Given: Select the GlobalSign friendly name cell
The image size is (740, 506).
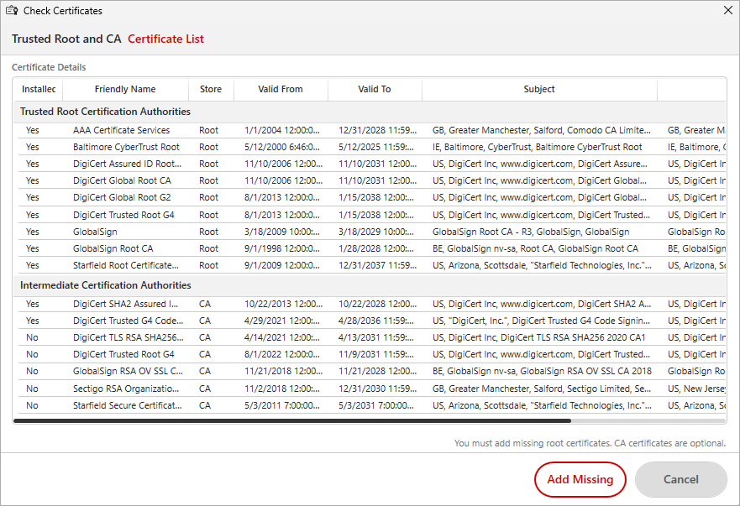Looking at the screenshot, I should pyautogui.click(x=95, y=232).
